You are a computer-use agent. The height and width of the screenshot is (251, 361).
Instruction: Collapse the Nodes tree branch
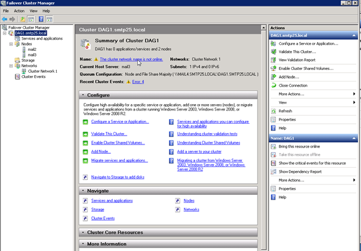11,44
